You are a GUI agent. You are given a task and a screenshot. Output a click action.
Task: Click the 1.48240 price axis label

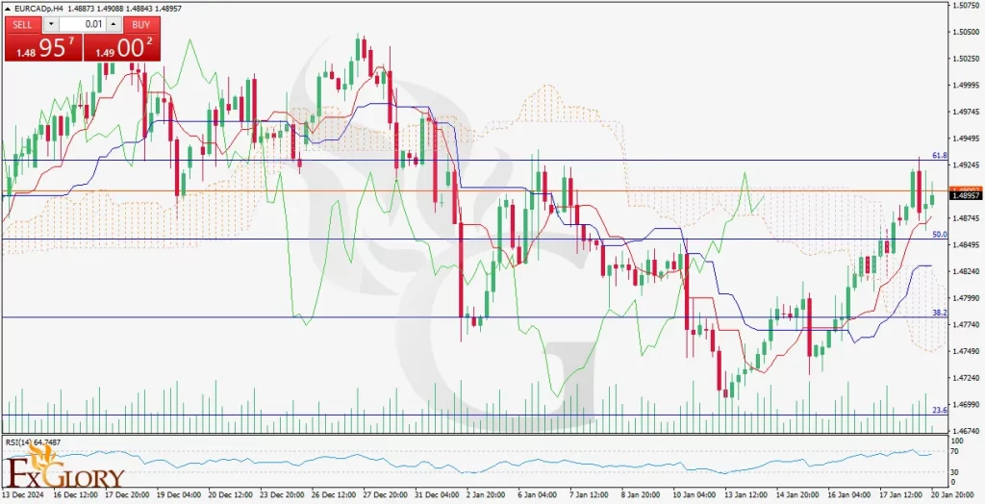[968, 272]
